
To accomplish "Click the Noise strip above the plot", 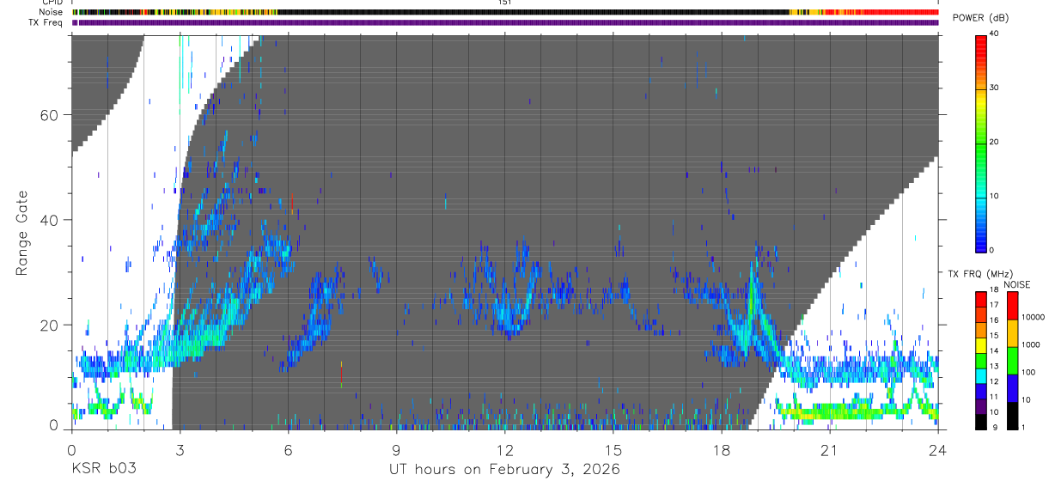I will point(505,12).
